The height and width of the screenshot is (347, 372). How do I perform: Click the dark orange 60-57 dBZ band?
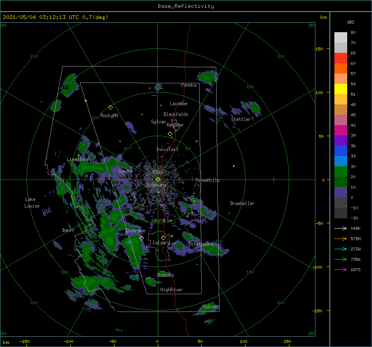click(x=341, y=68)
